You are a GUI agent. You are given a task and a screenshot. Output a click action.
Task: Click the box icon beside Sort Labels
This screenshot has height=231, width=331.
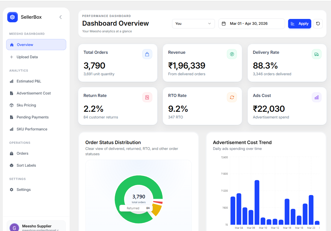[x=12, y=165]
